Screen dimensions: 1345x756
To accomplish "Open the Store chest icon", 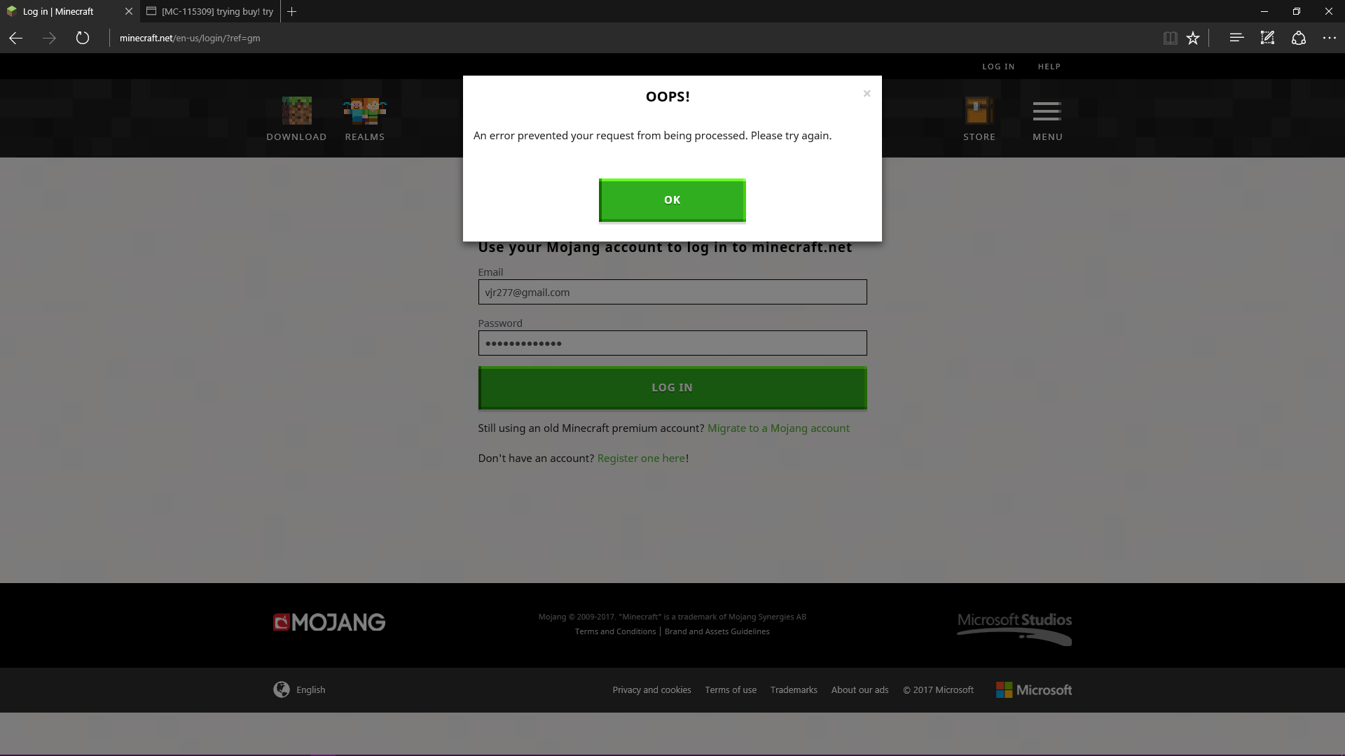I will pyautogui.click(x=979, y=111).
